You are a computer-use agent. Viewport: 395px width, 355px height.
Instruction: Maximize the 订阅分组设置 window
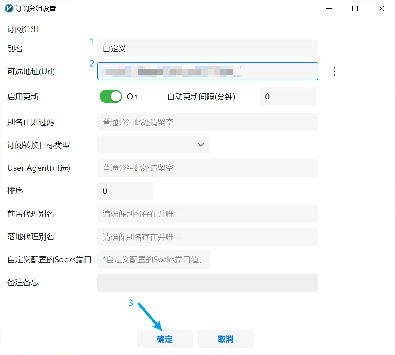coord(355,9)
